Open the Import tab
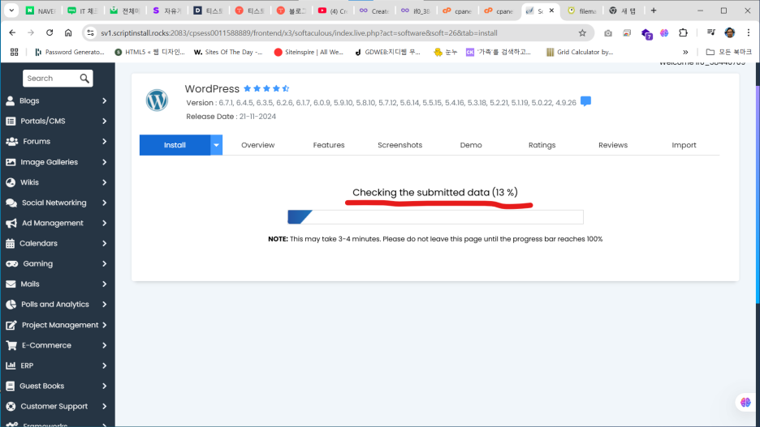Viewport: 760px width, 427px height. (x=684, y=145)
